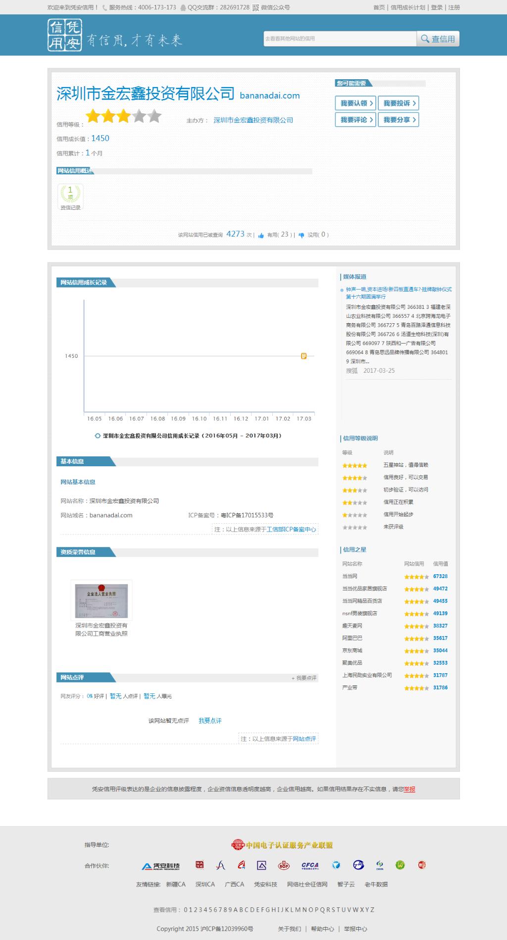507x940 pixels.
Task: Click 注册 in the top navigation
Action: pyautogui.click(x=454, y=7)
